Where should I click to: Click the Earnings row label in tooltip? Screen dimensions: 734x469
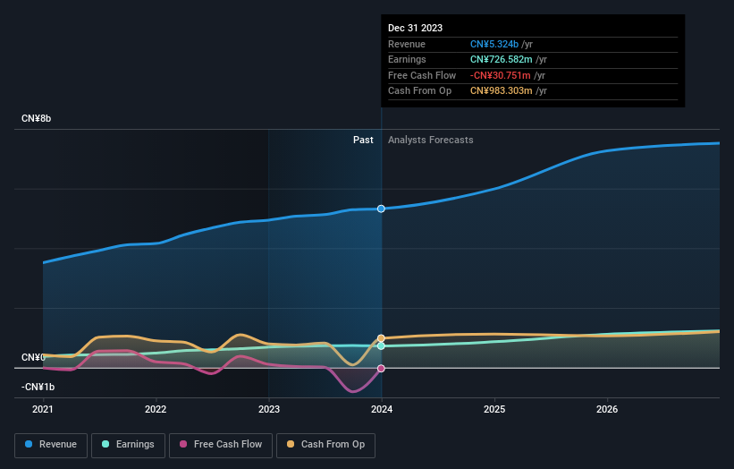[408, 59]
